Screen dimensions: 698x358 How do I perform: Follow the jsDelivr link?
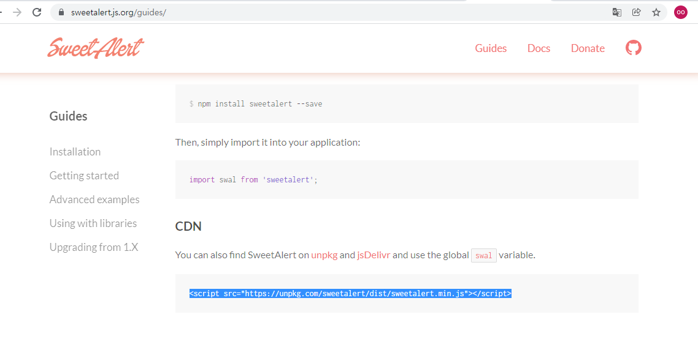point(374,255)
